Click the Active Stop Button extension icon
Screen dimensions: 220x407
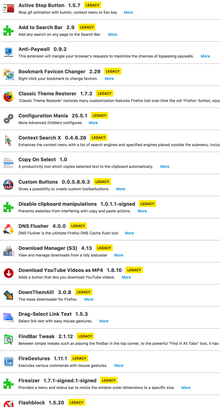(x=8, y=9)
